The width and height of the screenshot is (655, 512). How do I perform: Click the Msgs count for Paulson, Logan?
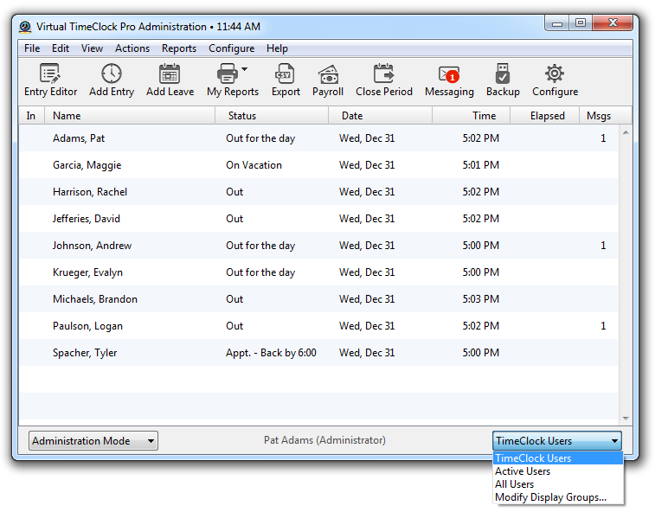(603, 326)
